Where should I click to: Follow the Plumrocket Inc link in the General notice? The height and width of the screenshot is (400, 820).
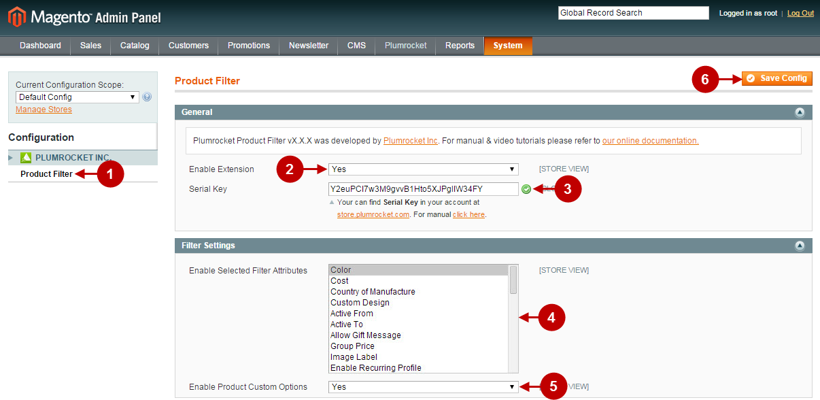411,141
